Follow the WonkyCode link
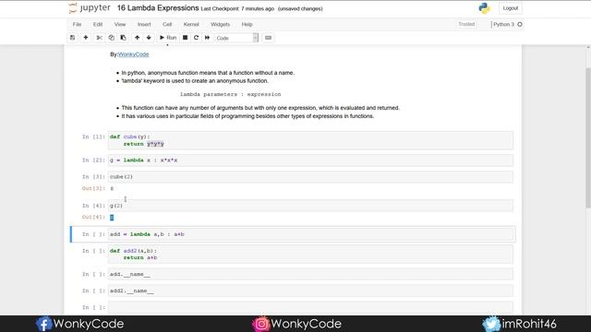Image resolution: width=591 pixels, height=332 pixels. 133,54
